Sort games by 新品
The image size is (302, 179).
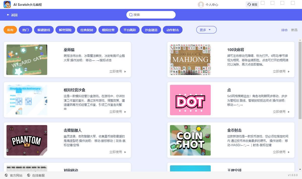click(x=294, y=30)
